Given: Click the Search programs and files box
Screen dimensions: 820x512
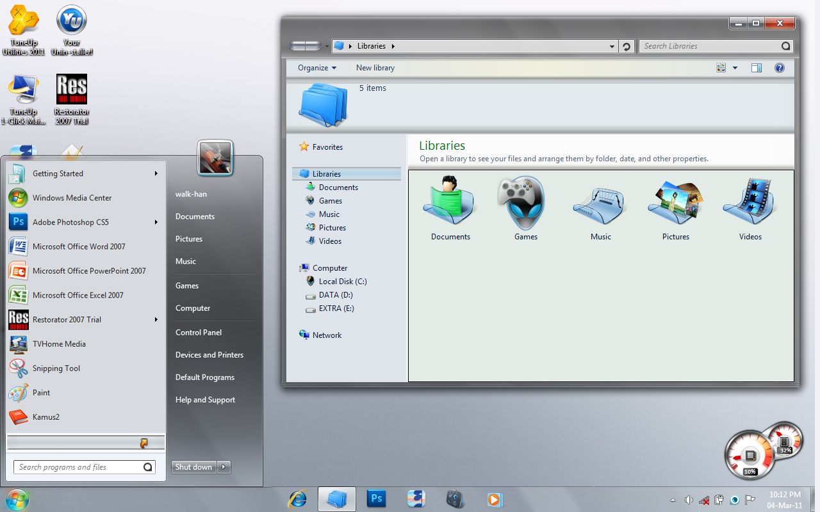Looking at the screenshot, I should [x=85, y=467].
